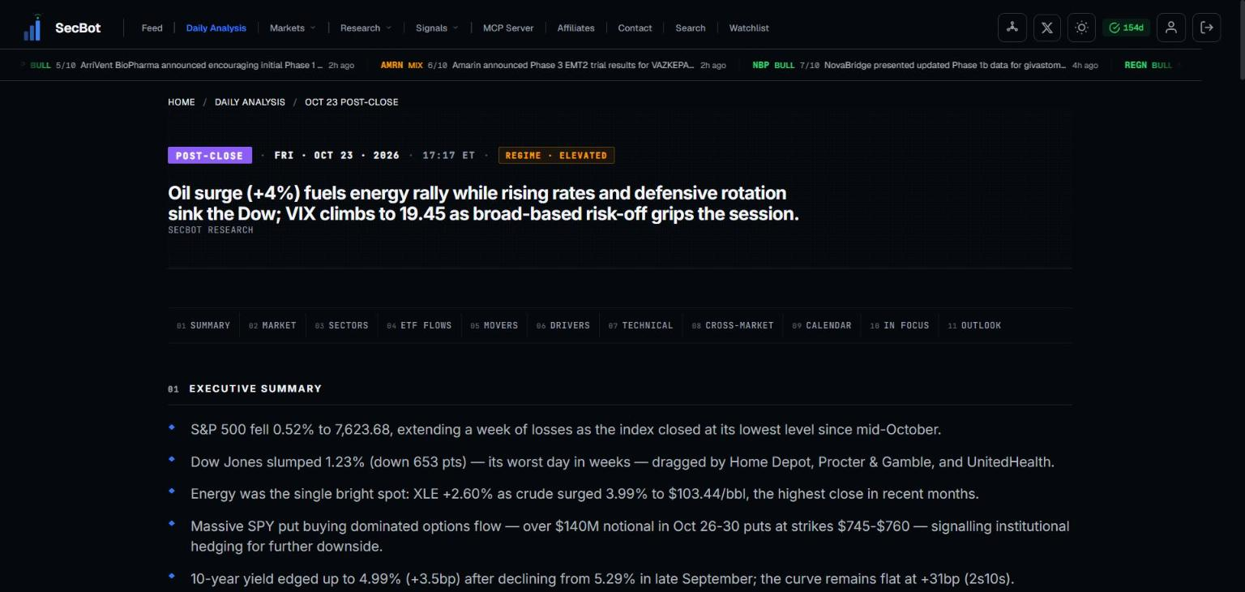
Task: Open the Feed page from navigation
Action: pos(152,28)
